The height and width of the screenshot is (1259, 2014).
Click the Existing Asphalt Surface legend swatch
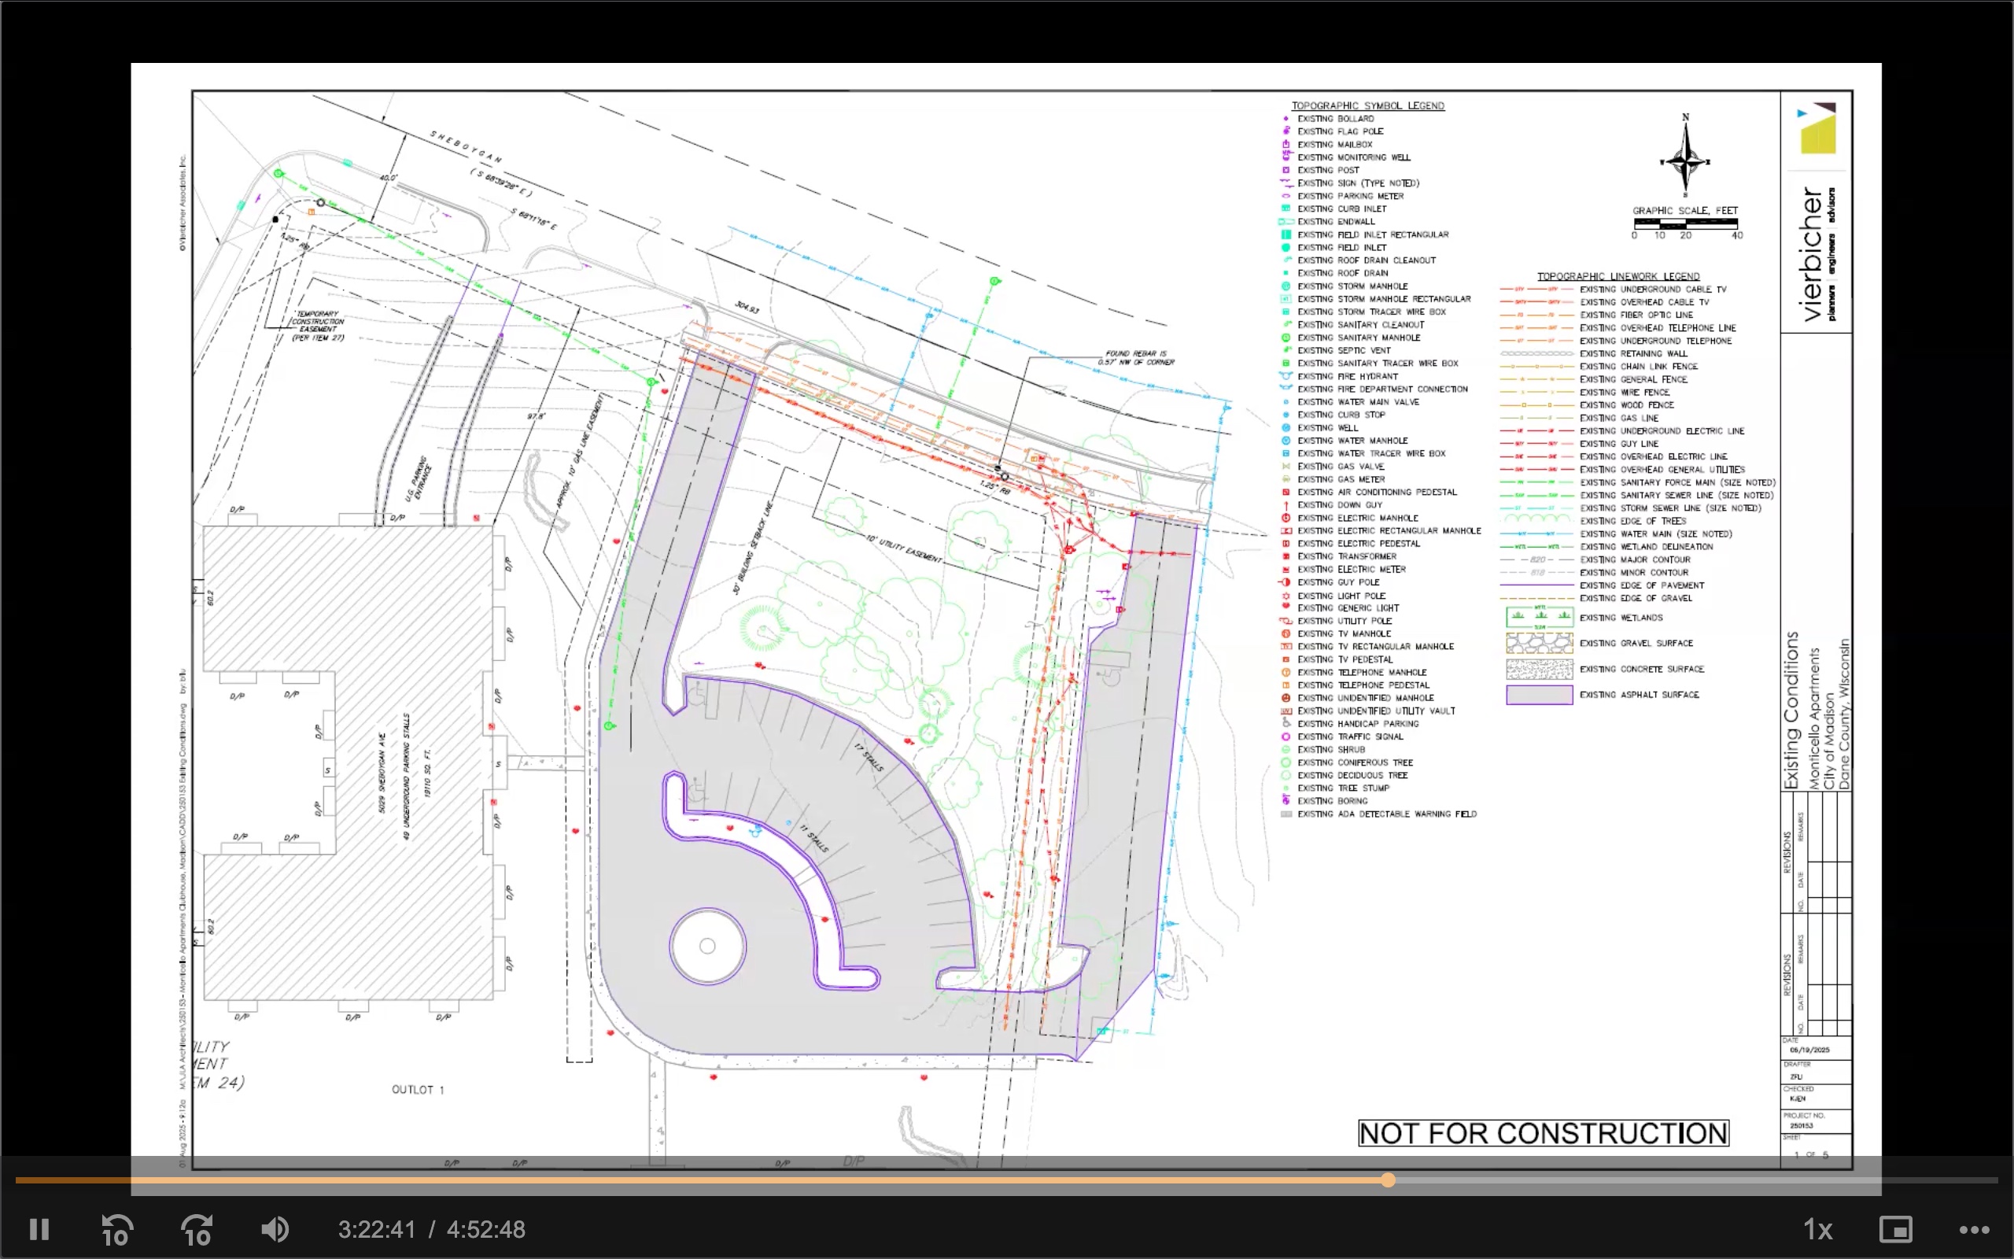tap(1539, 695)
